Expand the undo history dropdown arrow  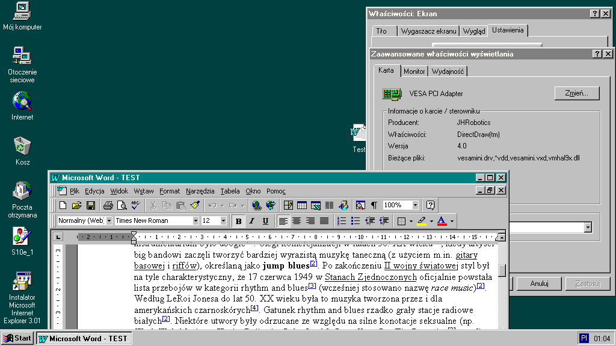(223, 205)
